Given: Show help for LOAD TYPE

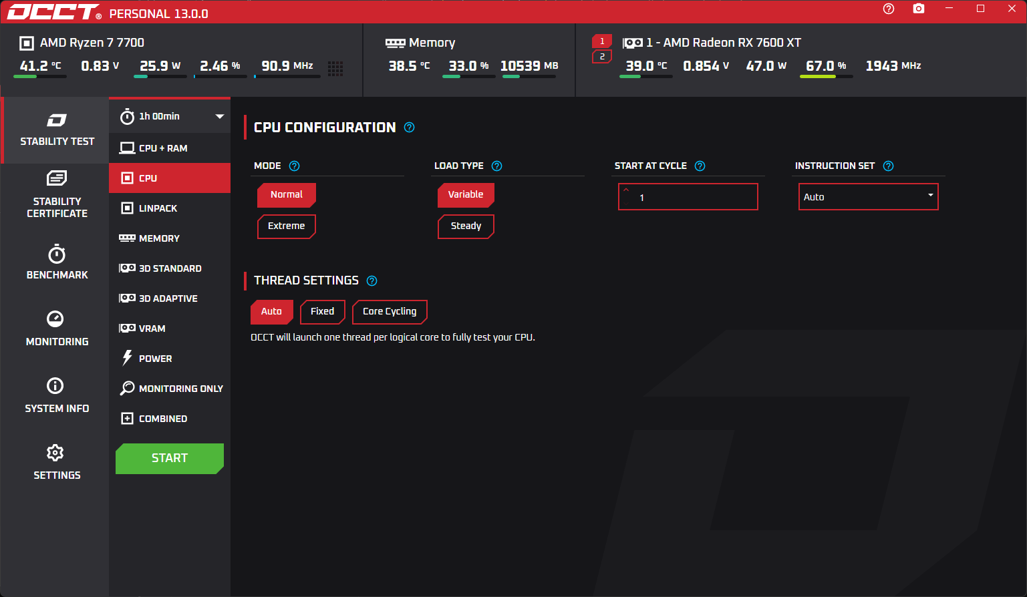Looking at the screenshot, I should pos(496,166).
